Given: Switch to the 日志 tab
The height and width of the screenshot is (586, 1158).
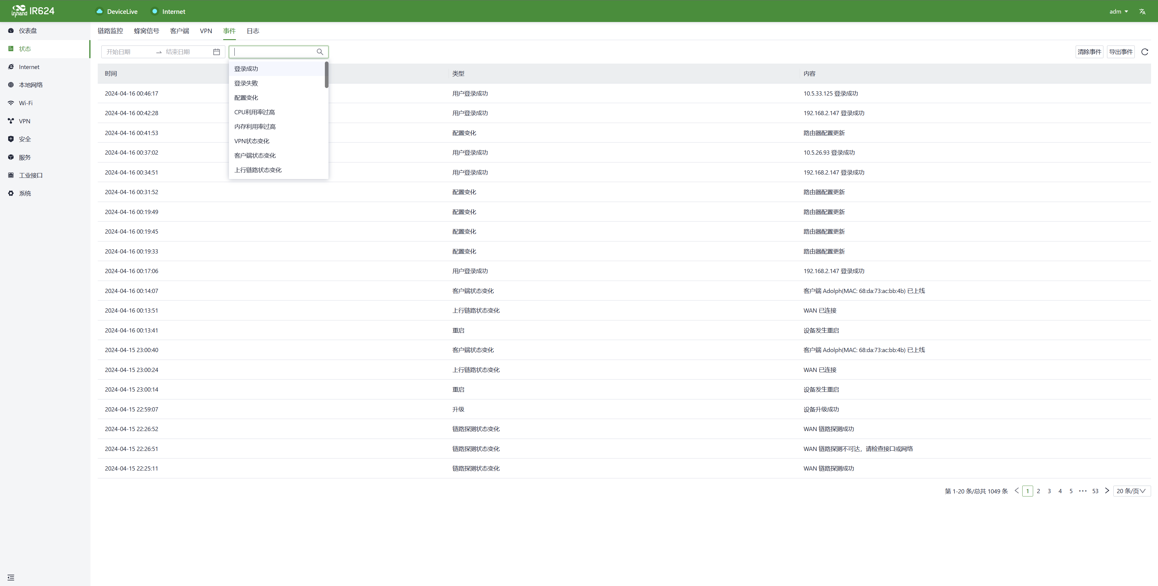Looking at the screenshot, I should [253, 31].
